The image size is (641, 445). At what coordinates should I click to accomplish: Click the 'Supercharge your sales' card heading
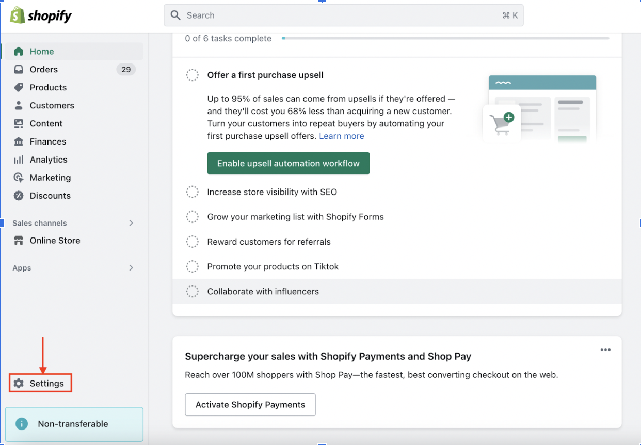(x=328, y=356)
